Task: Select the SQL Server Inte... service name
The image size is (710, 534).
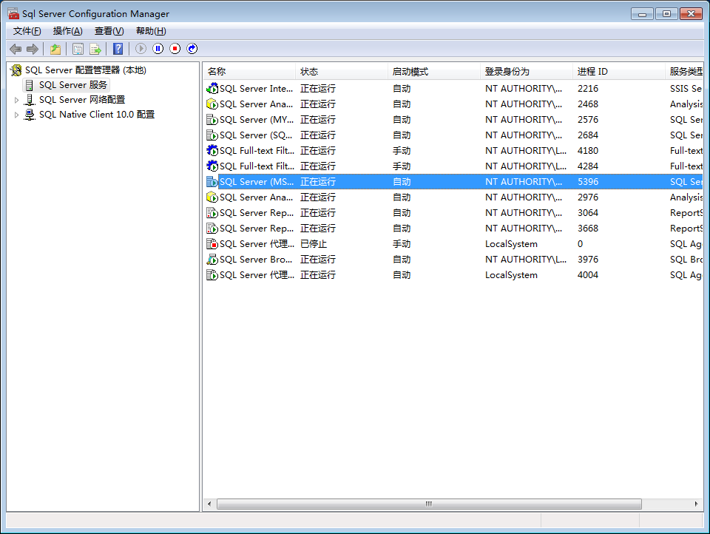Action: 257,88
